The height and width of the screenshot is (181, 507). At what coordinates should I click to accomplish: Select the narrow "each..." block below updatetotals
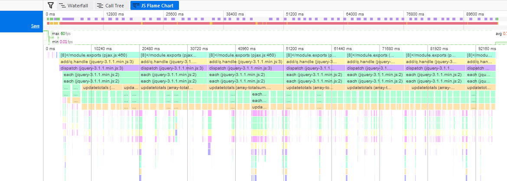[x=260, y=94]
